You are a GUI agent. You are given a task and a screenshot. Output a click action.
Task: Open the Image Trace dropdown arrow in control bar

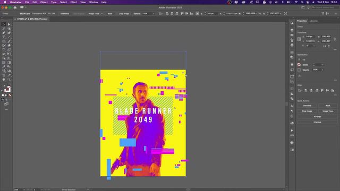tap(101, 14)
